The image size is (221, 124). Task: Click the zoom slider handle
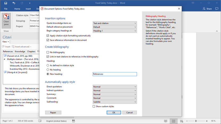[196, 121]
